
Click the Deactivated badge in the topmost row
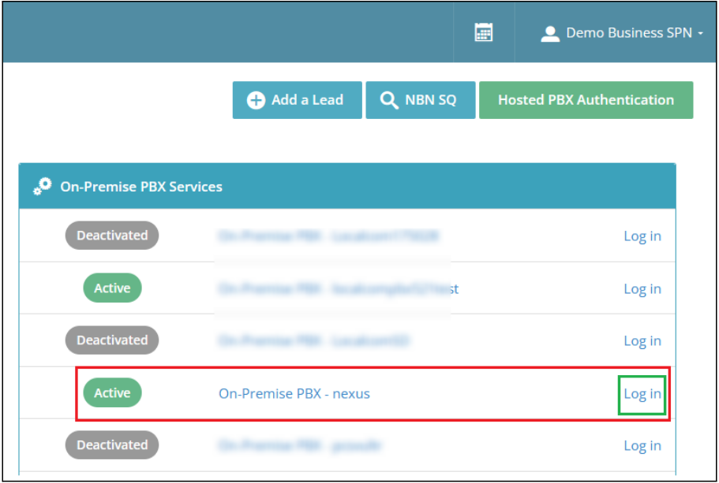(x=112, y=235)
